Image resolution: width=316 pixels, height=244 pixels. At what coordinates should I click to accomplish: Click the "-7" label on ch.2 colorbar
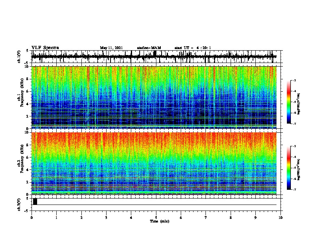294,190
